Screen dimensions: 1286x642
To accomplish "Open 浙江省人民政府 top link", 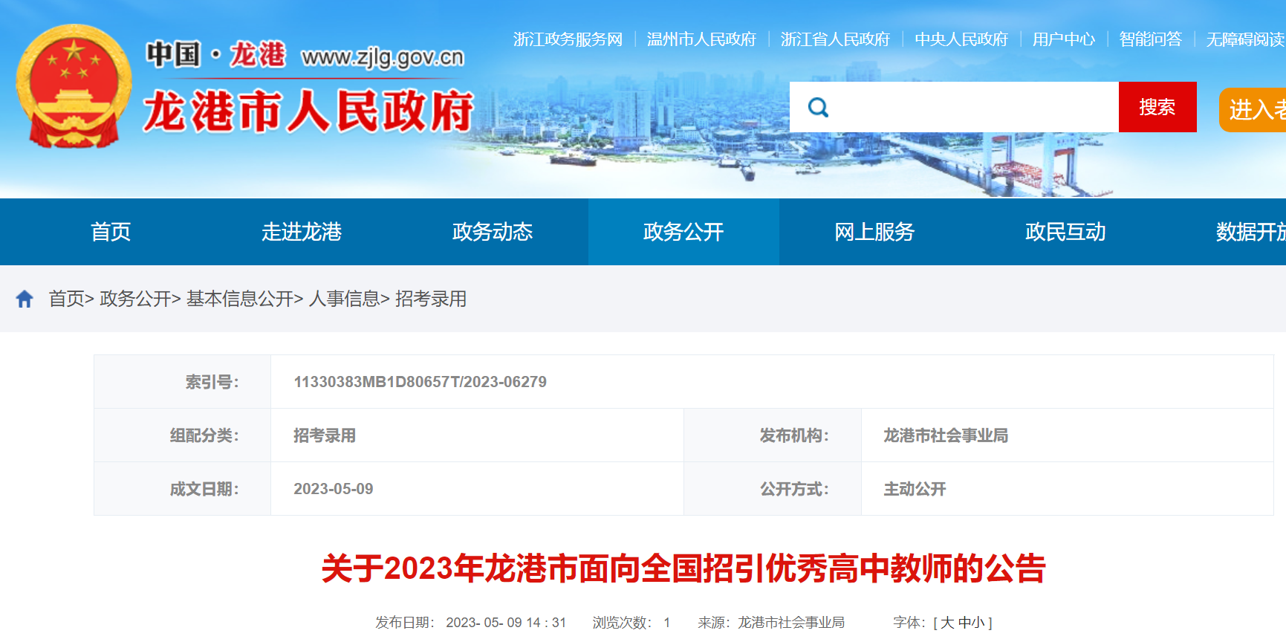I will pos(835,39).
